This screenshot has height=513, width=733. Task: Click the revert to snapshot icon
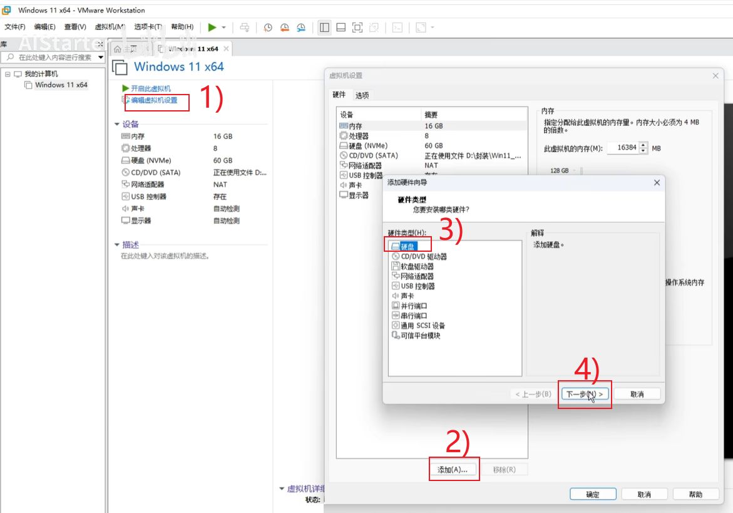[285, 28]
